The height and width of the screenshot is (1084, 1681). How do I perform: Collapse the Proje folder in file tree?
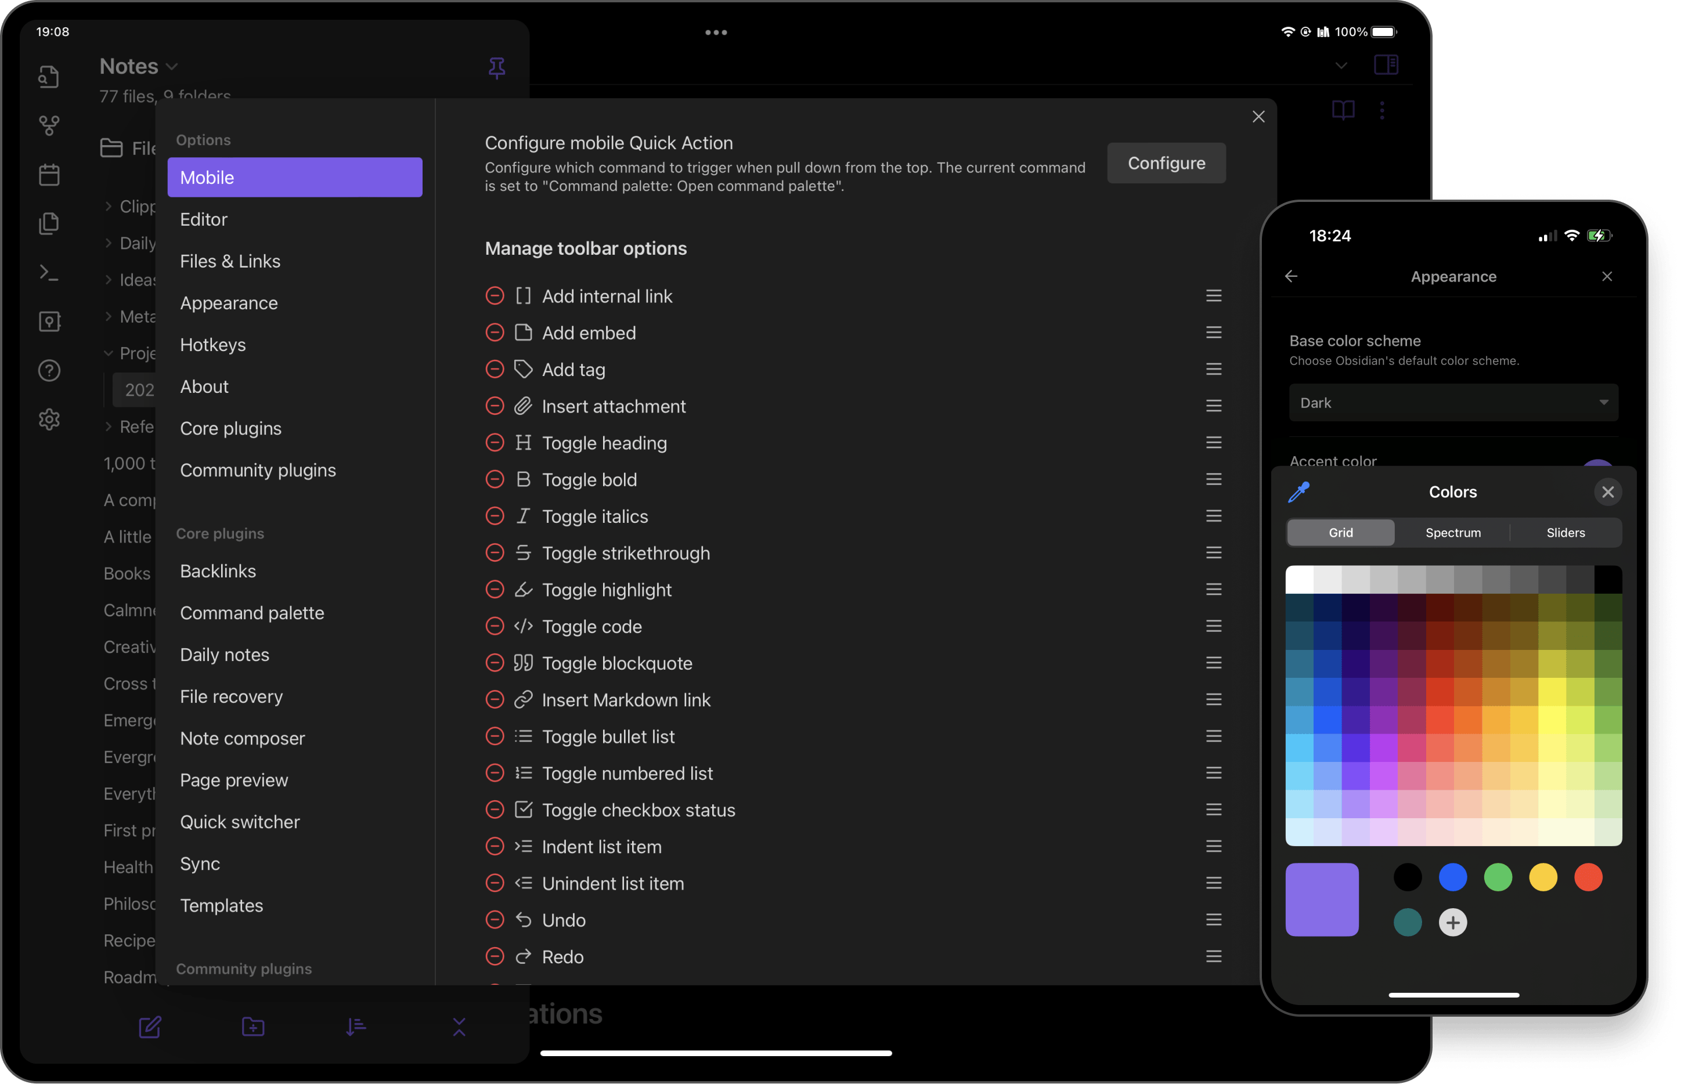108,353
